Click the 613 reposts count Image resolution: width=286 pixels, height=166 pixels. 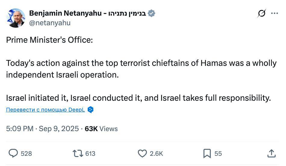(90, 154)
